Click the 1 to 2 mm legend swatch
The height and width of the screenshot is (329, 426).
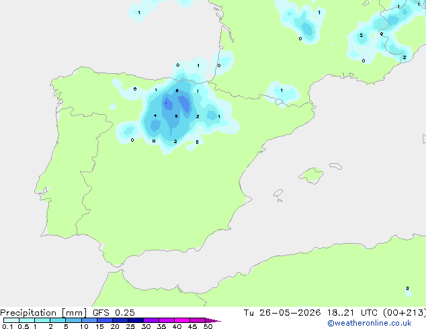click(x=42, y=320)
